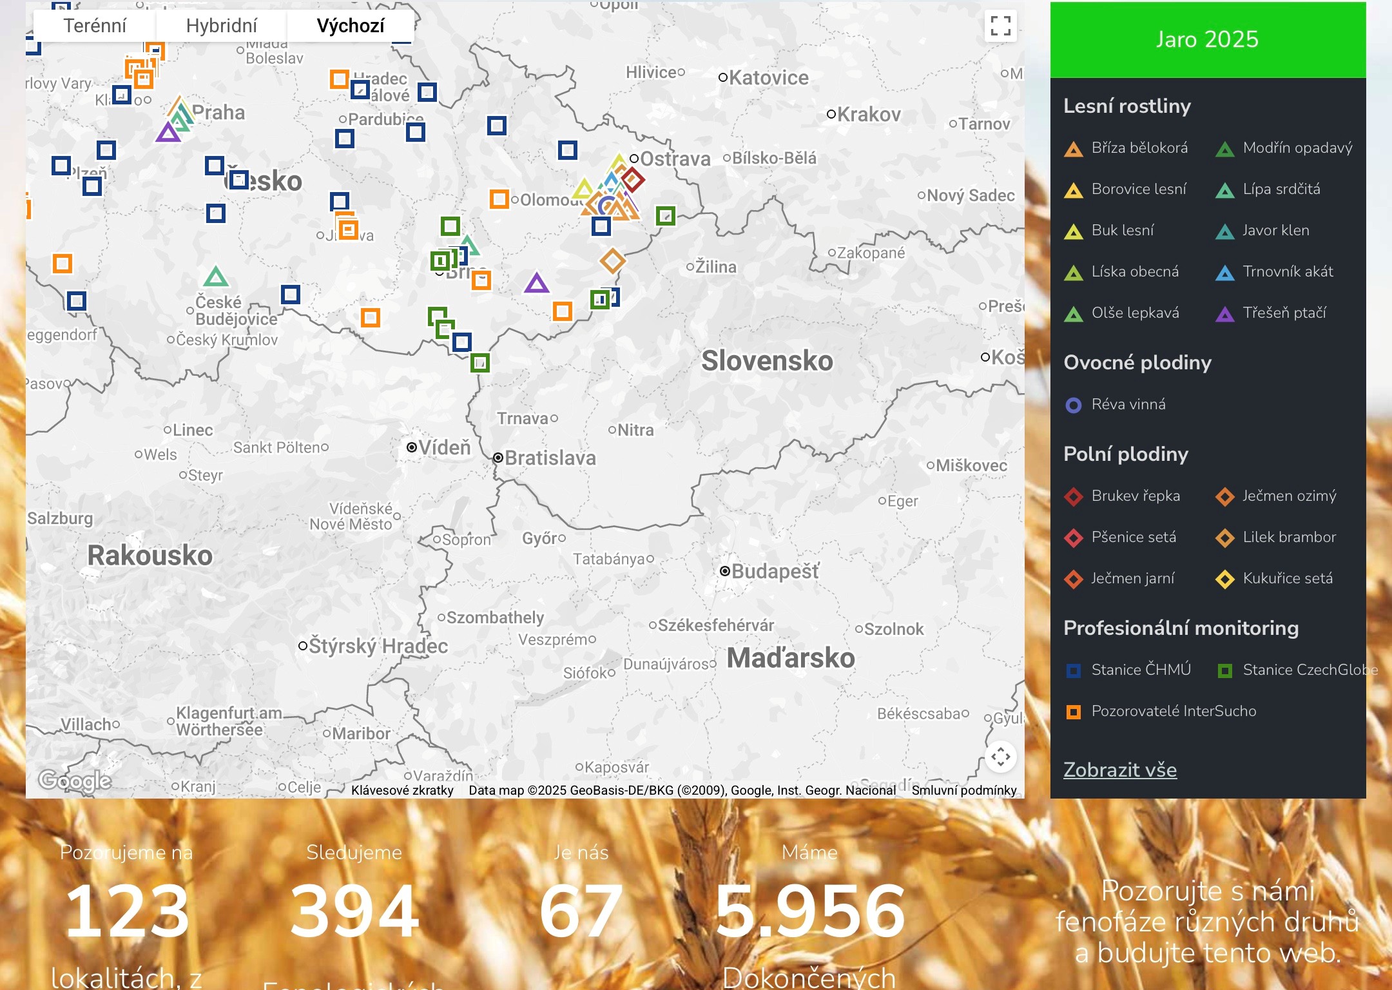This screenshot has width=1392, height=990.
Task: Click Lilek brambor legend item
Action: pyautogui.click(x=1276, y=538)
